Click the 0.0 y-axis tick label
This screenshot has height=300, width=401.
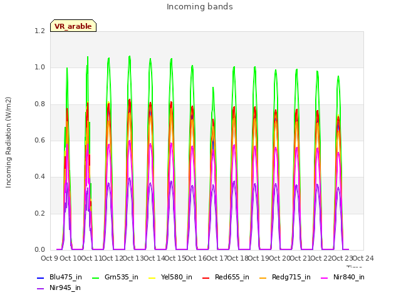tap(40, 250)
